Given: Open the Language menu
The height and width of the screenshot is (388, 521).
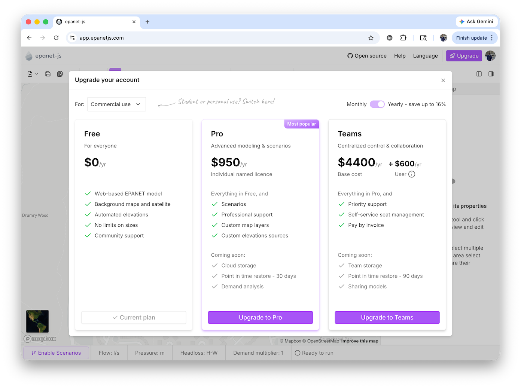Looking at the screenshot, I should pyautogui.click(x=425, y=56).
